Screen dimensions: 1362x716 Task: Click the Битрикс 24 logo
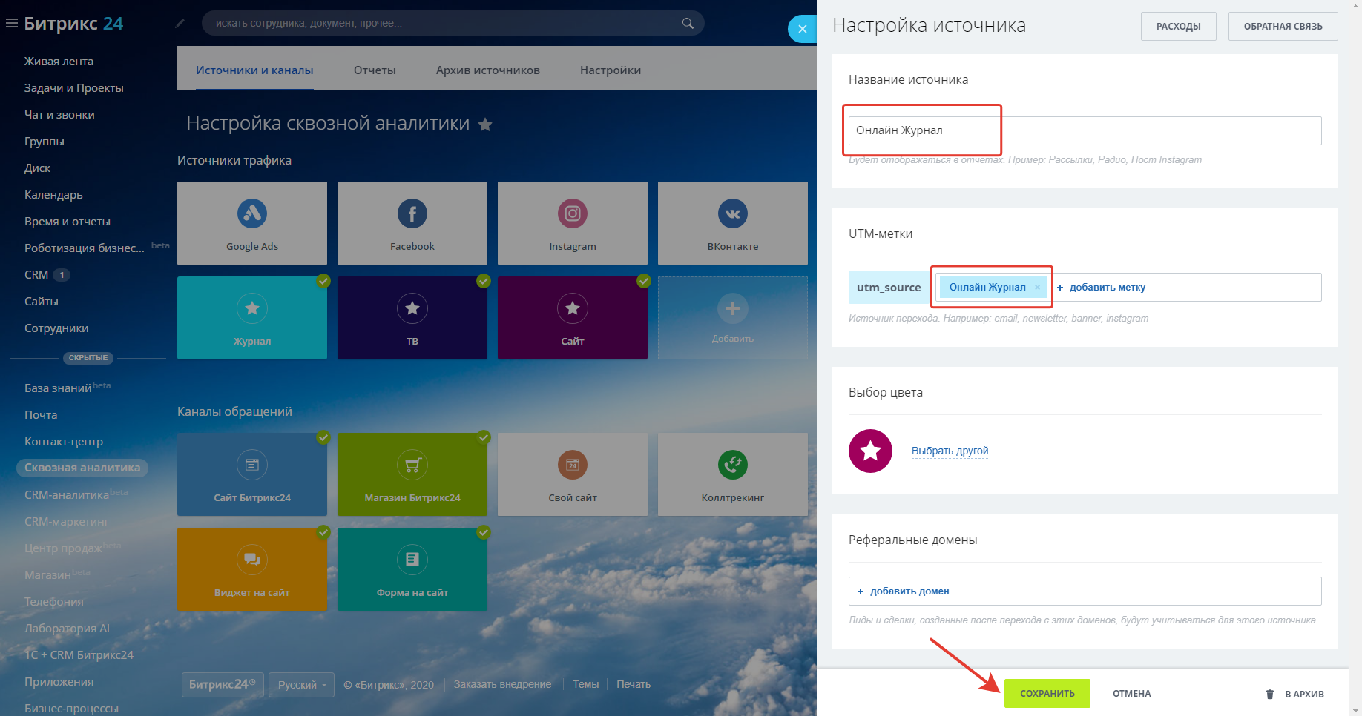click(x=73, y=24)
